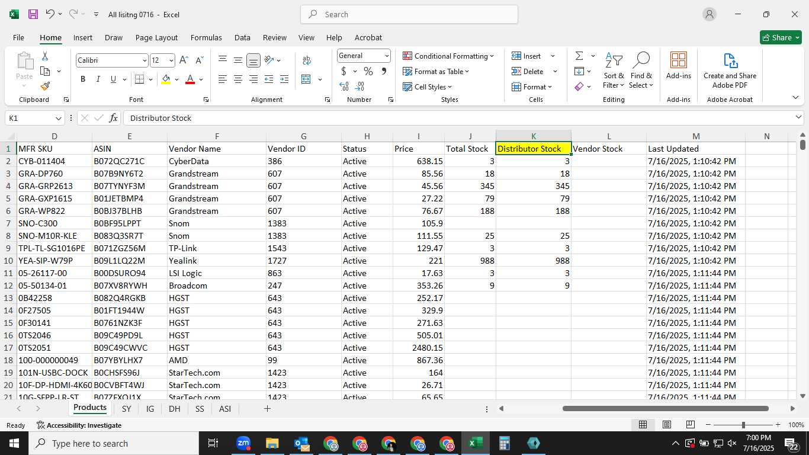The height and width of the screenshot is (455, 809).
Task: Open the font size dropdown
Action: tap(171, 60)
